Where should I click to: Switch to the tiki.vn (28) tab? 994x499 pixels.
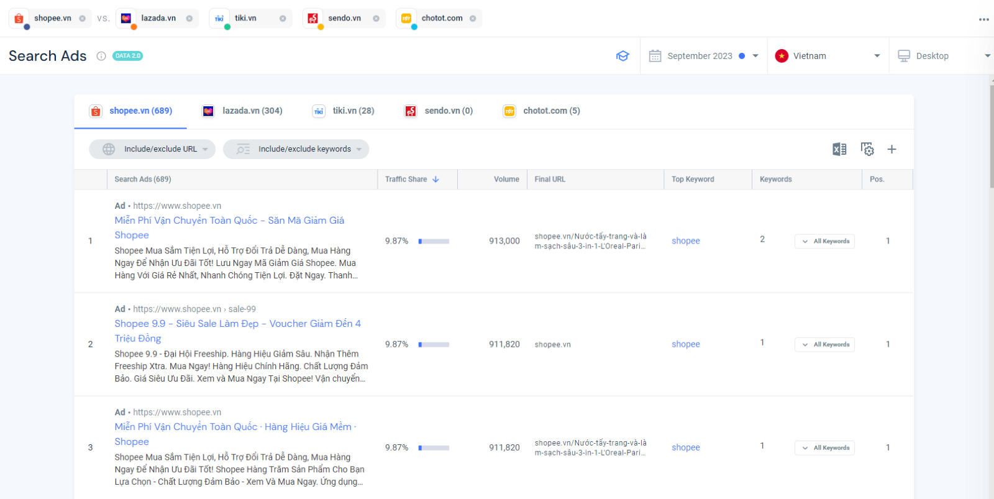pos(343,111)
